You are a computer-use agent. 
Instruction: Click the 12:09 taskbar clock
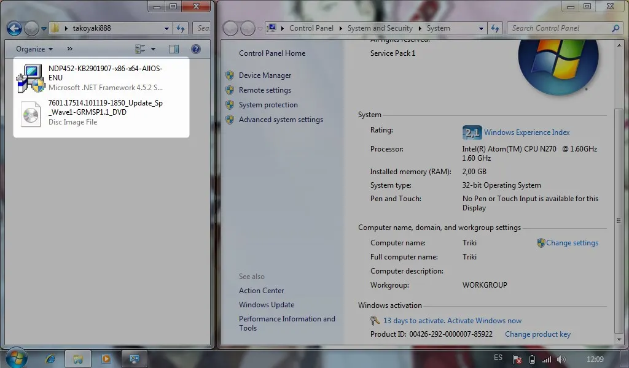click(595, 359)
